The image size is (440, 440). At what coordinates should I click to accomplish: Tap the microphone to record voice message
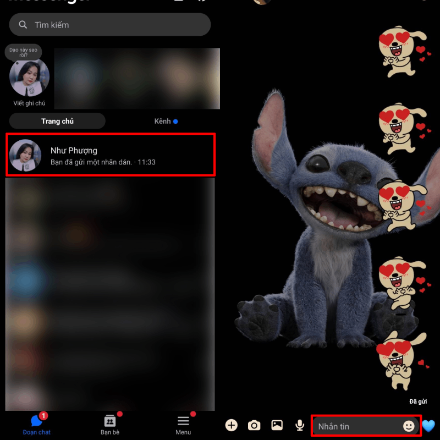(300, 425)
